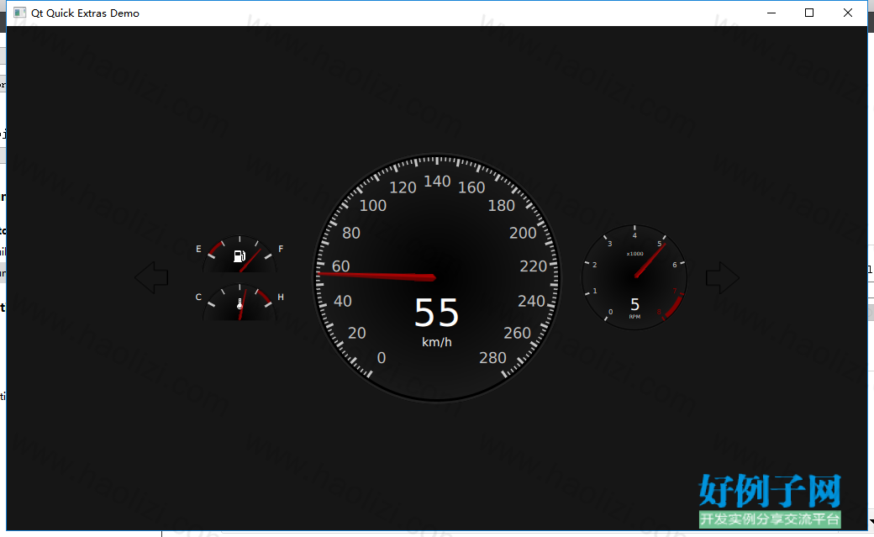Click the C label on temperature gauge
Screen dimensions: 874x537
[x=198, y=297]
